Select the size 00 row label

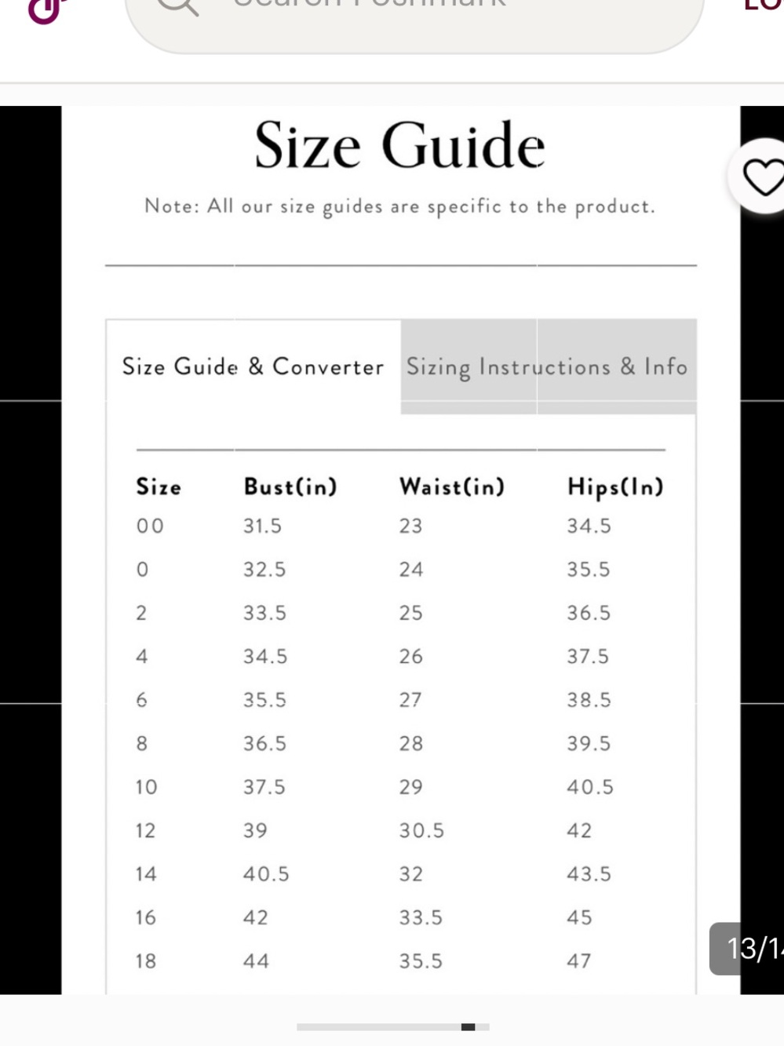coord(150,526)
